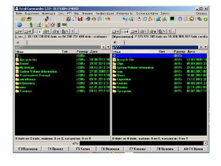221x166 pixels.
Task: Click the stacked yellow boxes toolbar icon
Action: click(23, 19)
